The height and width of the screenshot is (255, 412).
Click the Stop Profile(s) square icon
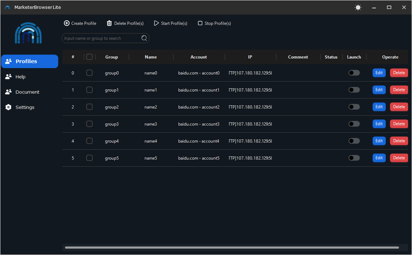[200, 23]
